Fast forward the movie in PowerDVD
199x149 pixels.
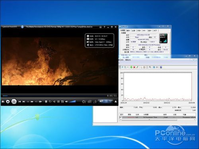pyautogui.click(x=32, y=102)
